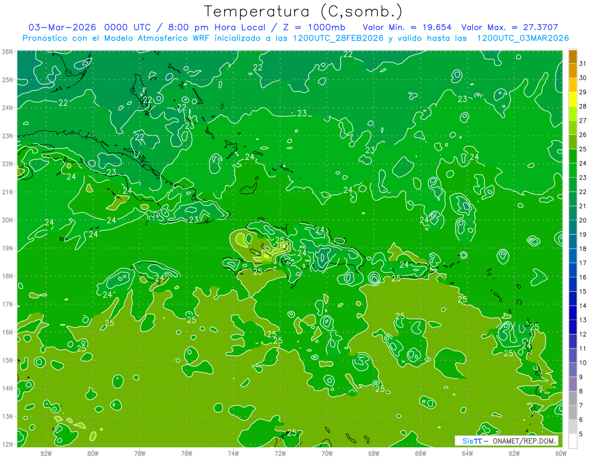Select initialization time '1200UTC_28FEB2026'

(338, 38)
